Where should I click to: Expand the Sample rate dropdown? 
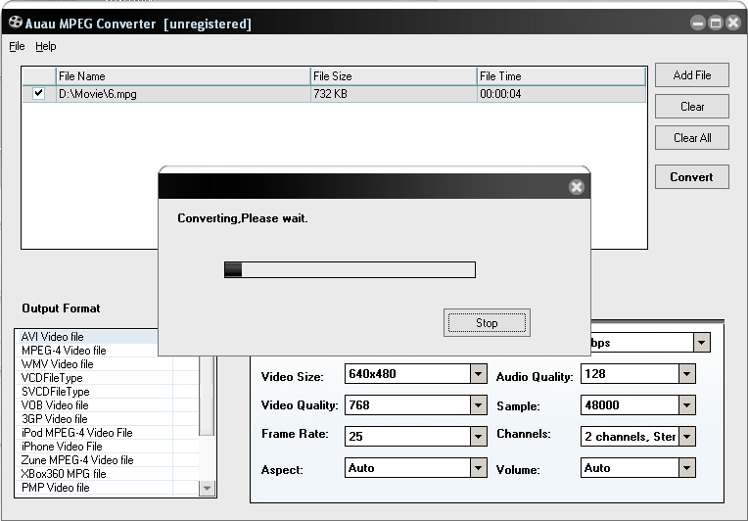pyautogui.click(x=687, y=405)
